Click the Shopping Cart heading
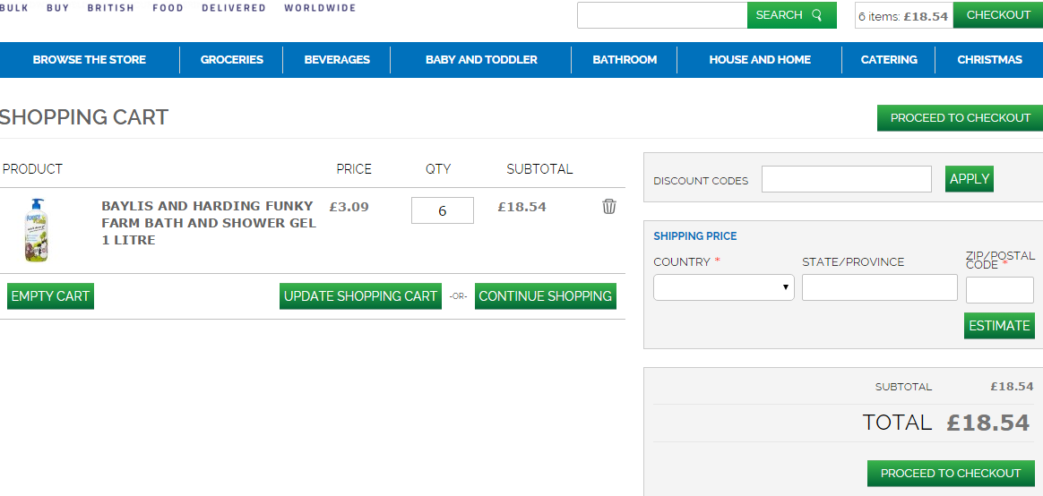1043x496 pixels. 84,117
